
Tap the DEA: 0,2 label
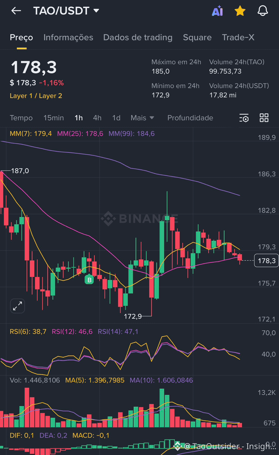pyautogui.click(x=53, y=435)
